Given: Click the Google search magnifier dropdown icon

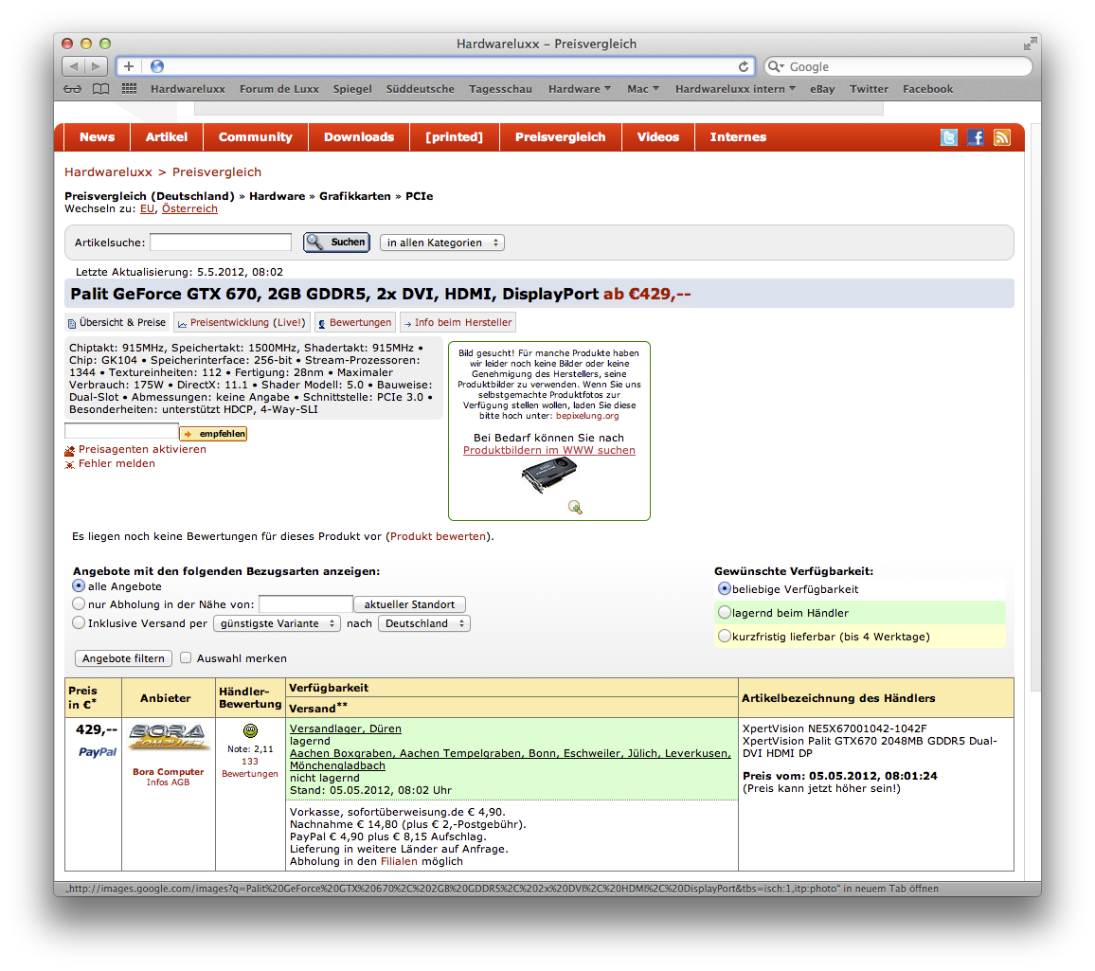Looking at the screenshot, I should [775, 66].
